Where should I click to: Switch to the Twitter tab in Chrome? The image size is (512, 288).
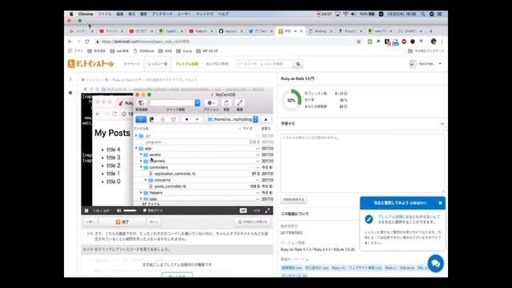(261, 31)
